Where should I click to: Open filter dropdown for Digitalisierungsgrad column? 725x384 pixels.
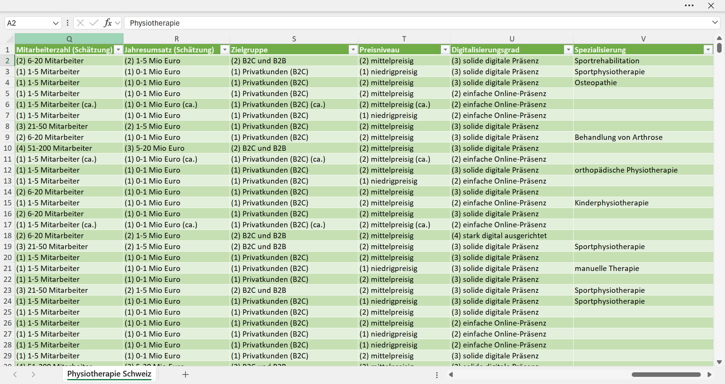[568, 50]
